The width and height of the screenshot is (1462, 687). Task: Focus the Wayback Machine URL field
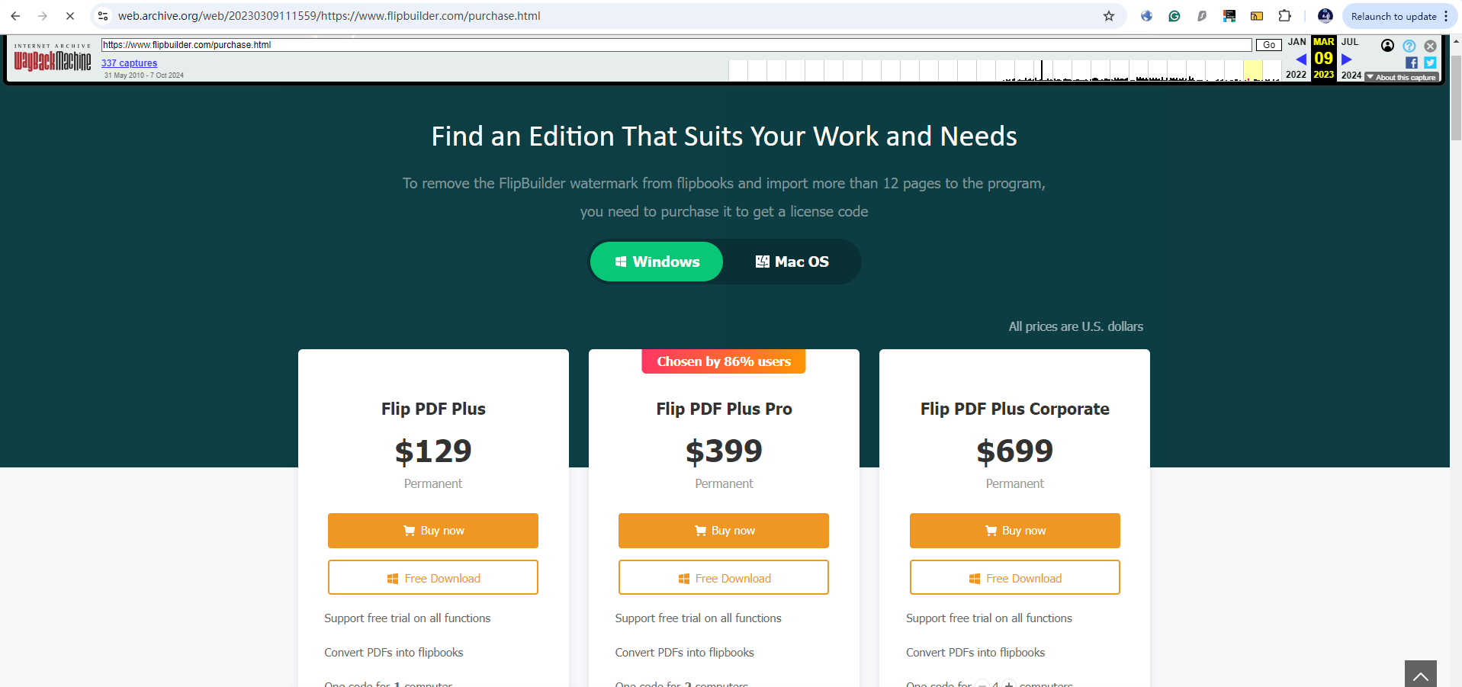676,45
